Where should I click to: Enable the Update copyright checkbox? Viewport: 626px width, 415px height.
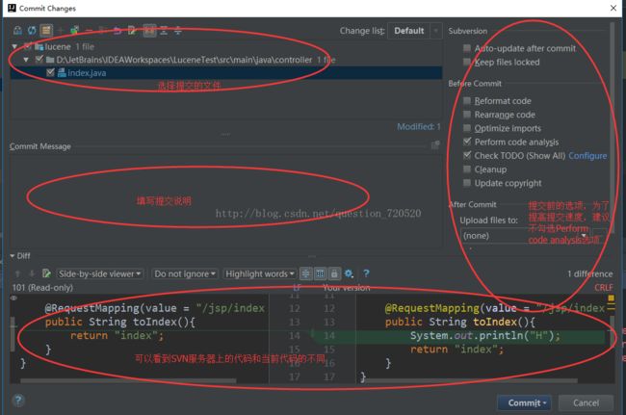point(467,183)
